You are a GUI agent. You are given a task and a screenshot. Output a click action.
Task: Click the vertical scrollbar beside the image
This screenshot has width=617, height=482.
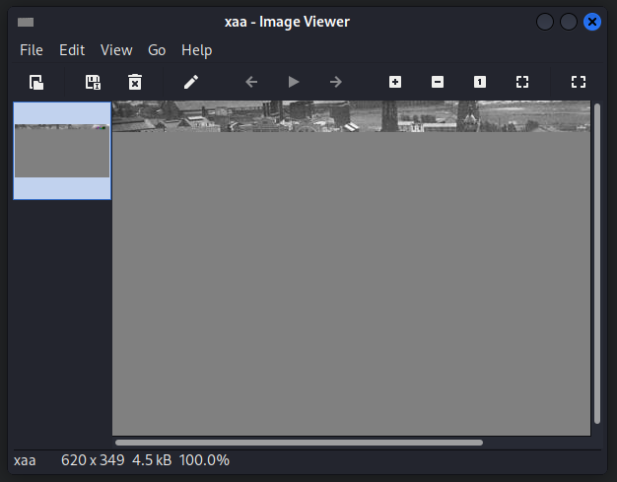[597, 263]
